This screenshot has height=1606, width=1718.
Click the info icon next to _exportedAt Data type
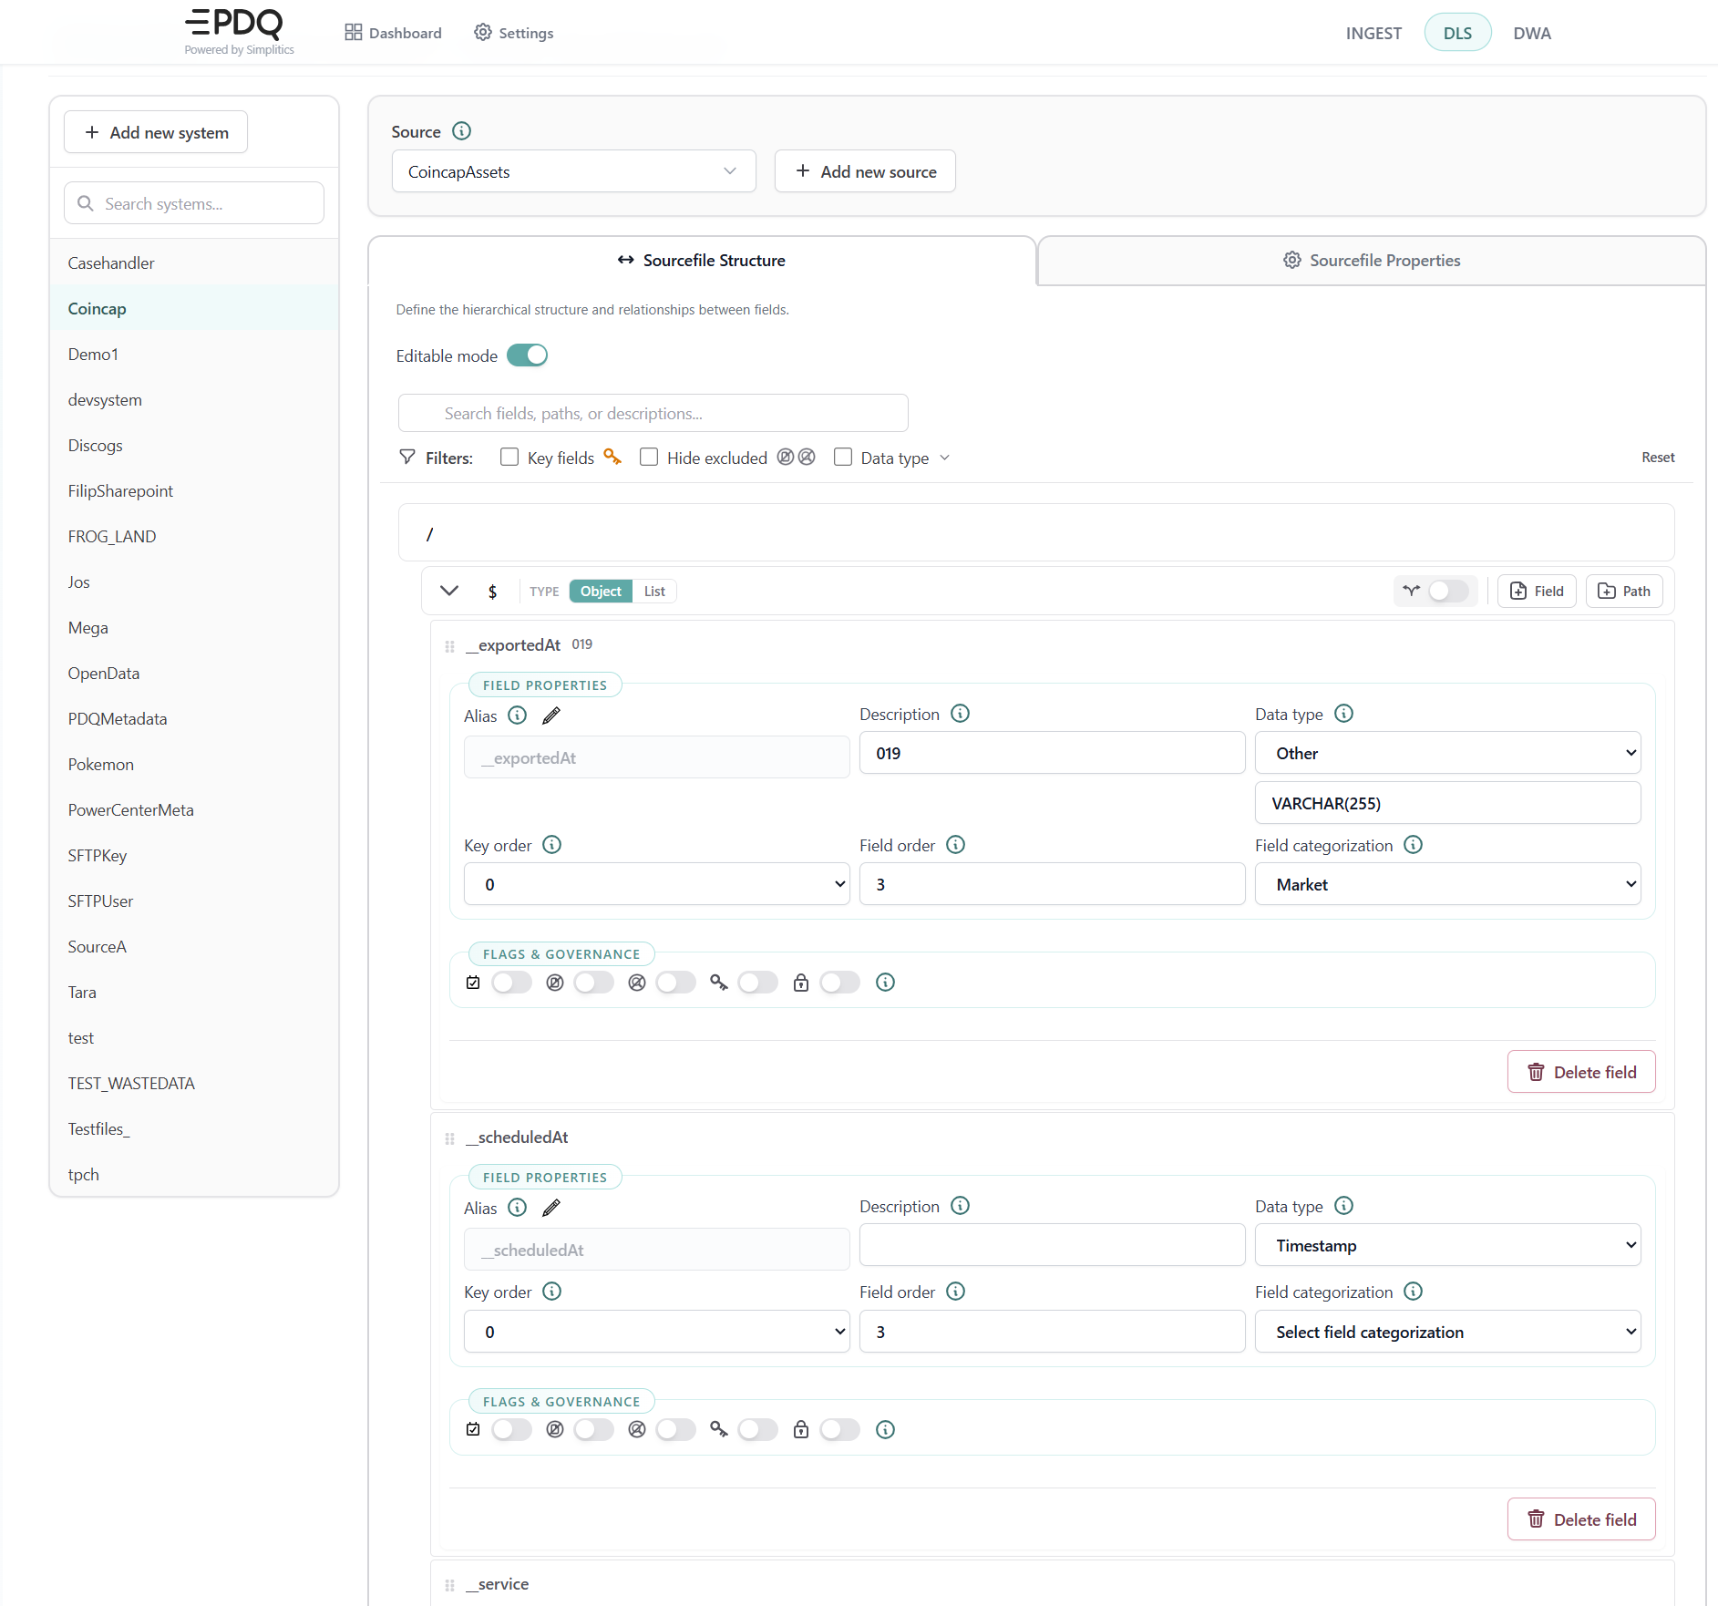tap(1343, 714)
